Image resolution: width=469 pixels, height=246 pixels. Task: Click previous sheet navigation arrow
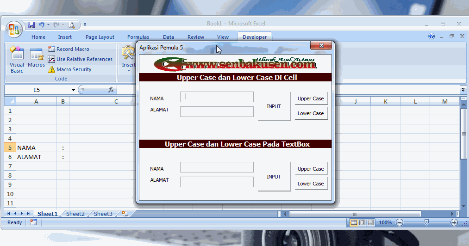pyautogui.click(x=15, y=214)
